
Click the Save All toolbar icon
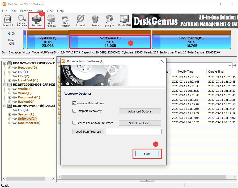pos(7,21)
